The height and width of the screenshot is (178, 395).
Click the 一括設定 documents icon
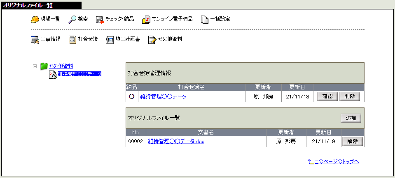click(x=205, y=20)
